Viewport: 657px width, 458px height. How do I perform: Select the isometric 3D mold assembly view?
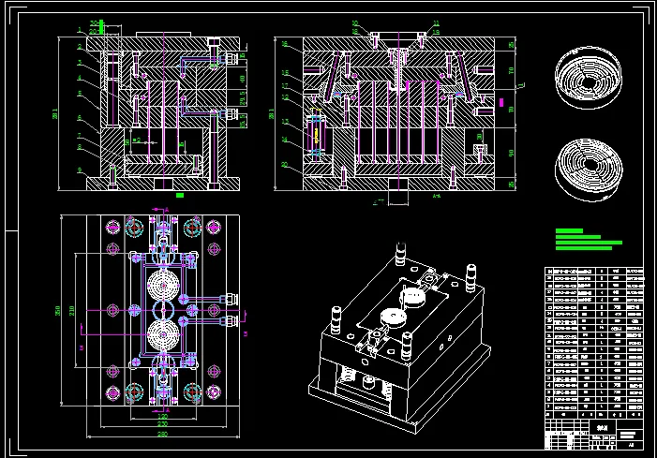(400, 337)
